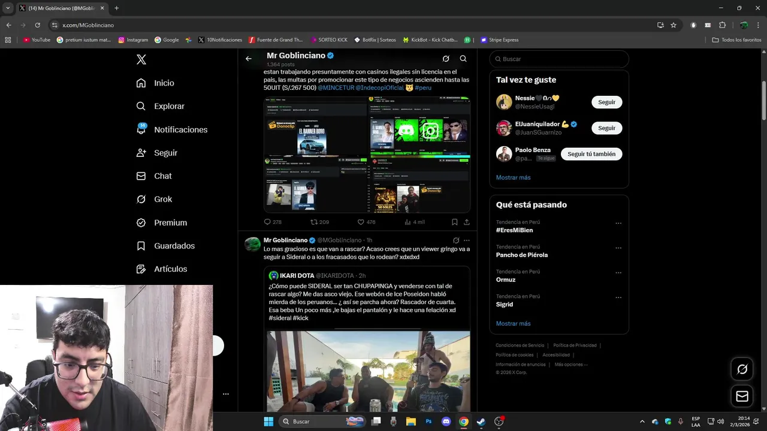Click the back arrow in profile header
Screen dimensions: 767x431
pyautogui.click(x=249, y=59)
